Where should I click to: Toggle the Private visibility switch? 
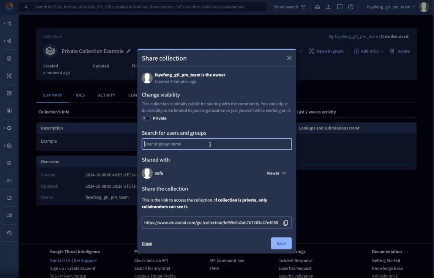[146, 118]
